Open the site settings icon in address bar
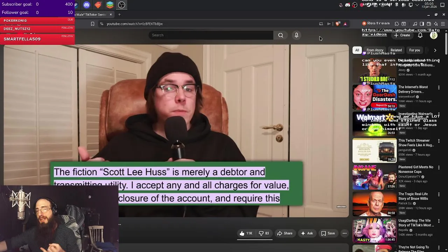 (x=101, y=24)
